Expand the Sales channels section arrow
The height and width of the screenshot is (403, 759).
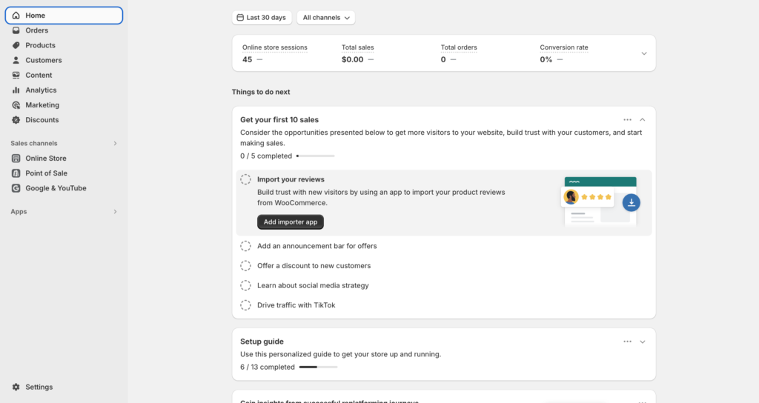pyautogui.click(x=115, y=144)
